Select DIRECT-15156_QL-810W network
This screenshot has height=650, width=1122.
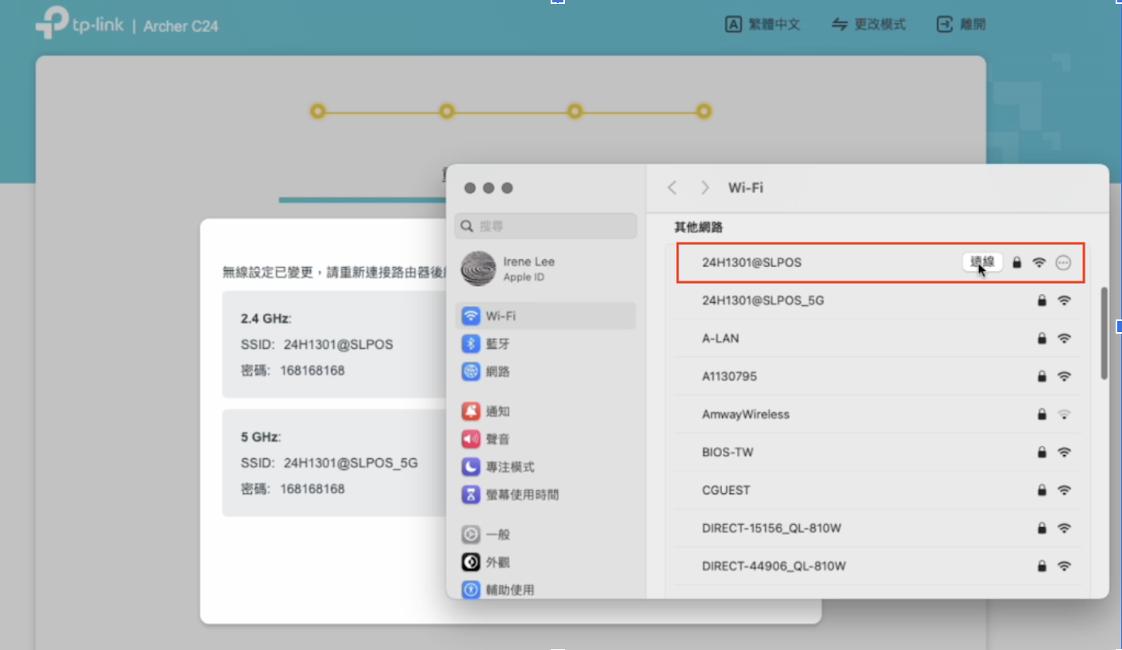[878, 529]
